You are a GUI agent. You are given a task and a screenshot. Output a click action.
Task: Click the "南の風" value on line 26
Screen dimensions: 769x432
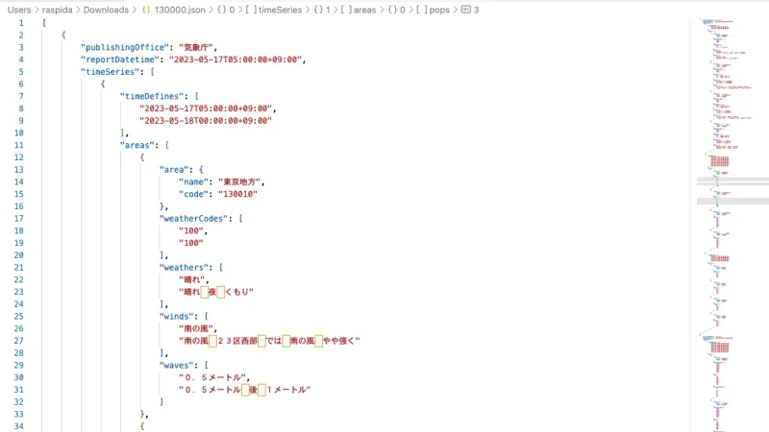pos(196,329)
